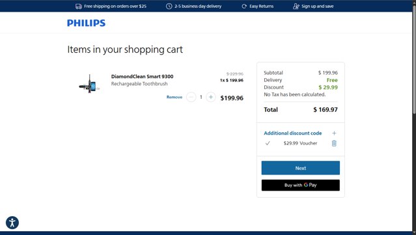Click the voucher applied checkmark
The width and height of the screenshot is (416, 235).
tap(268, 143)
